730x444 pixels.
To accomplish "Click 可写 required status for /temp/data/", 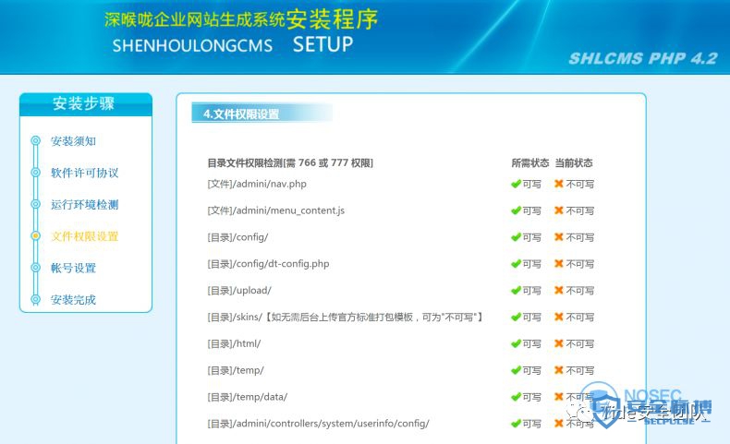I will click(x=531, y=397).
